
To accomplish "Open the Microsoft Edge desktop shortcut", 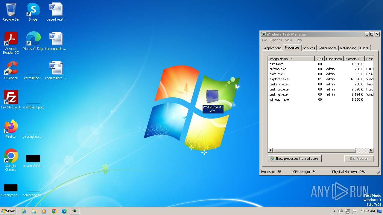I will [33, 41].
